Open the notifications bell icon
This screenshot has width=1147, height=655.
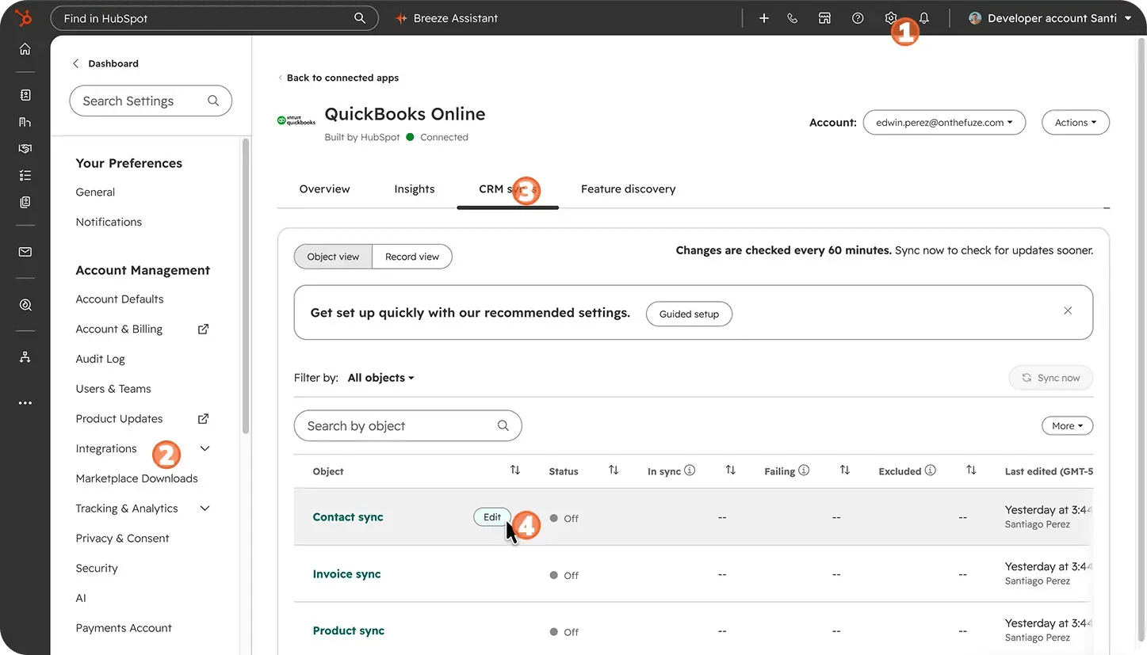[x=924, y=18]
